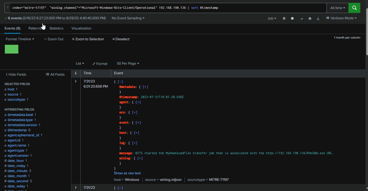Open All Fields list

tap(55, 75)
